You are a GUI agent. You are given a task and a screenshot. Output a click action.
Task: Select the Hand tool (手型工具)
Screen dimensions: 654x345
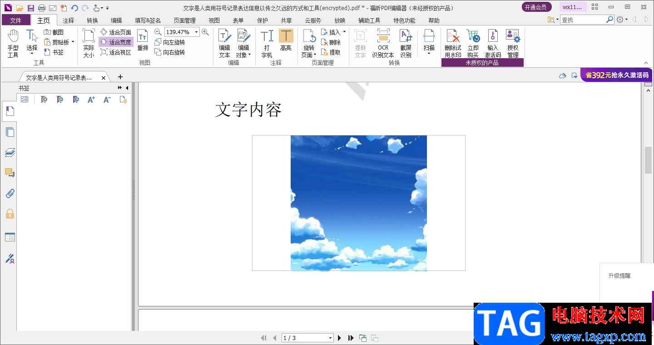[x=13, y=44]
